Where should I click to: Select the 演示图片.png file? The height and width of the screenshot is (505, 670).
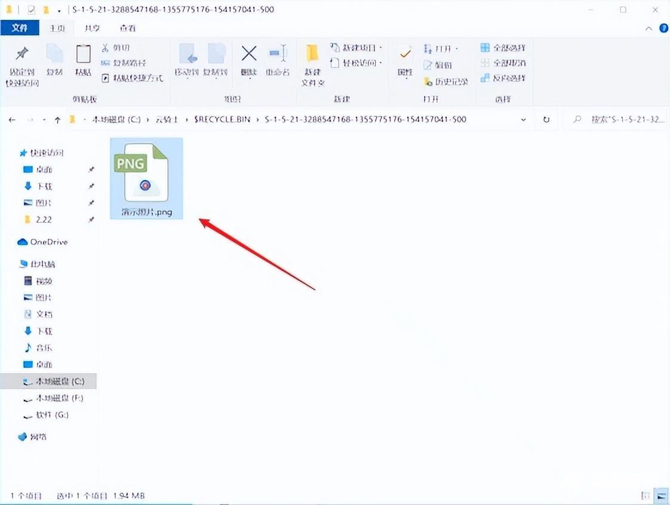coord(146,178)
